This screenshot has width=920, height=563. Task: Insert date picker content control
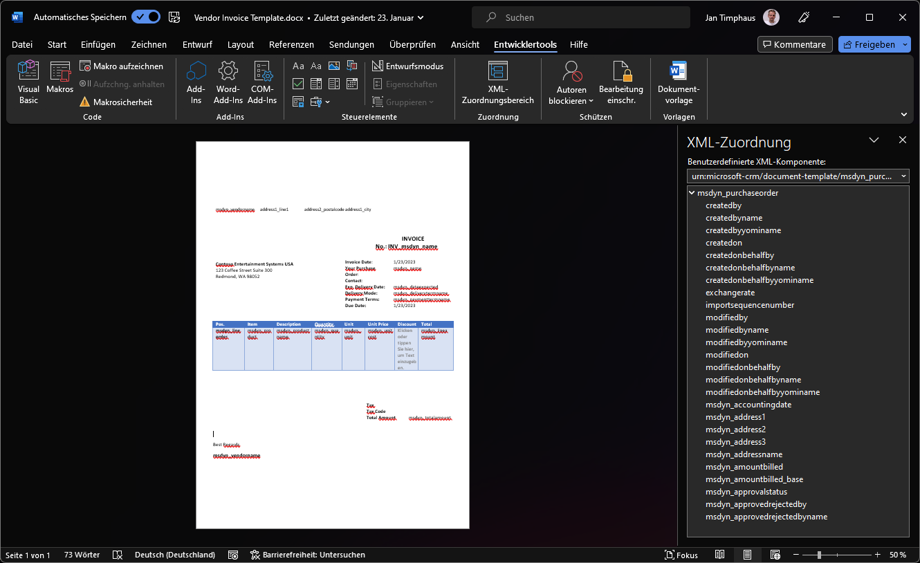pos(352,84)
